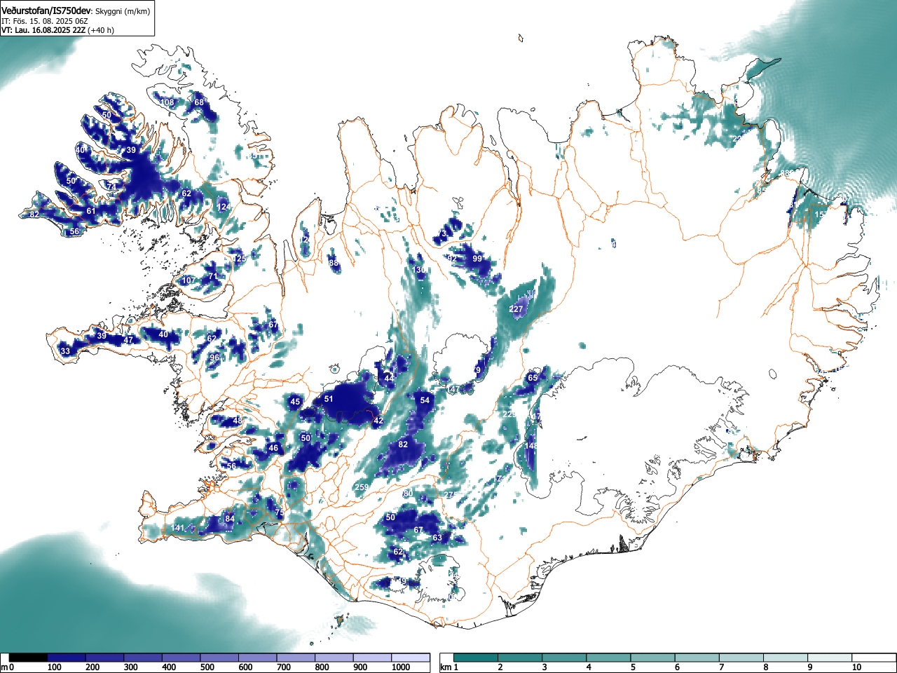Click the 5–6 km teal legend swatch
Viewport: 897px width, 673px height.
[x=653, y=658]
